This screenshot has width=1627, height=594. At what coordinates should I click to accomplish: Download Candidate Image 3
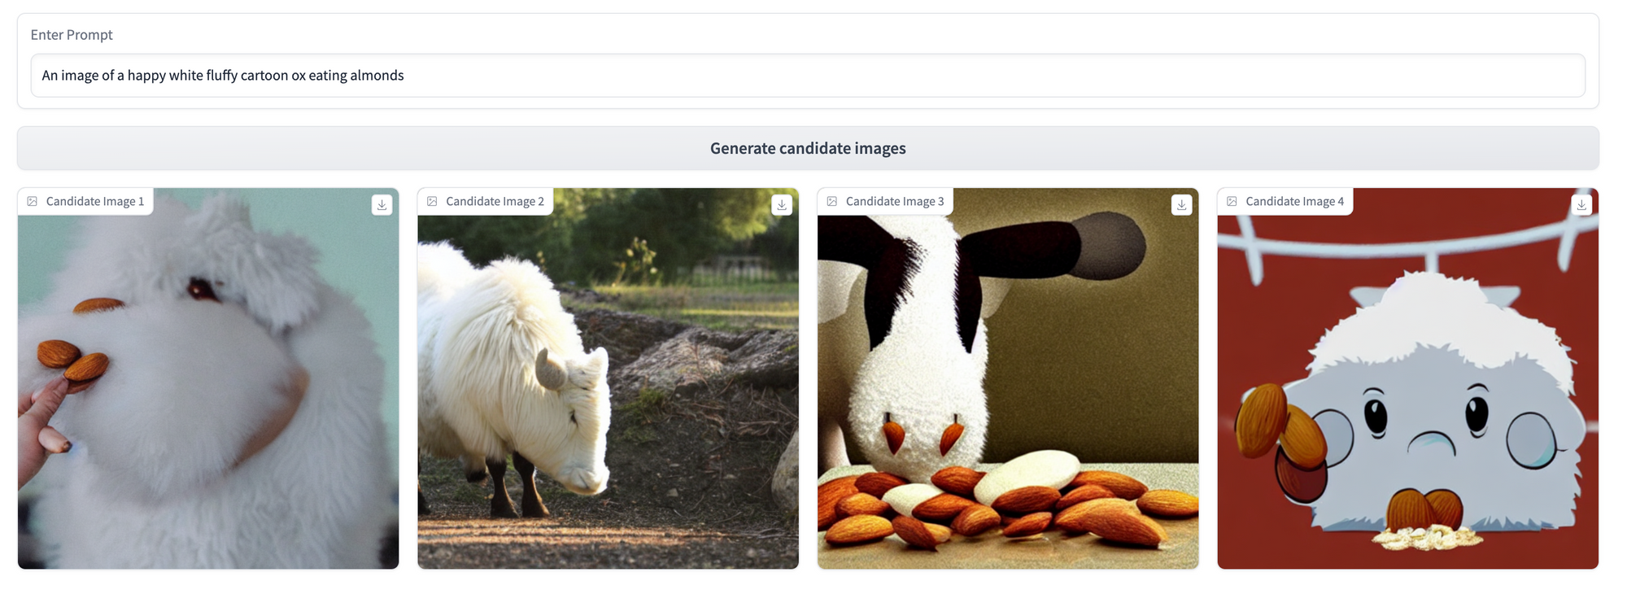pos(1182,204)
